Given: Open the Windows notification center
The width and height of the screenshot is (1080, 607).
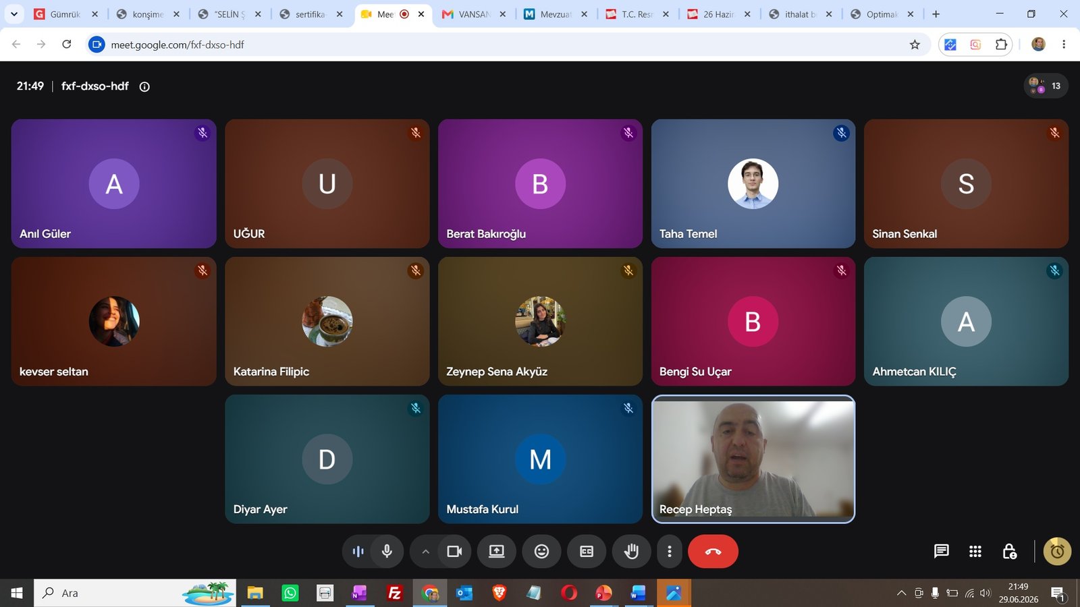Looking at the screenshot, I should 1058,594.
